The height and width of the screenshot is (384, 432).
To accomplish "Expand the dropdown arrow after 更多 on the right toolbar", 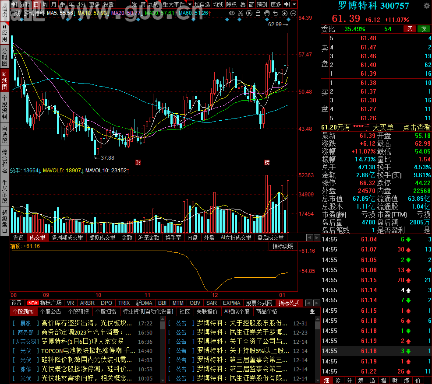I will 294,4.
